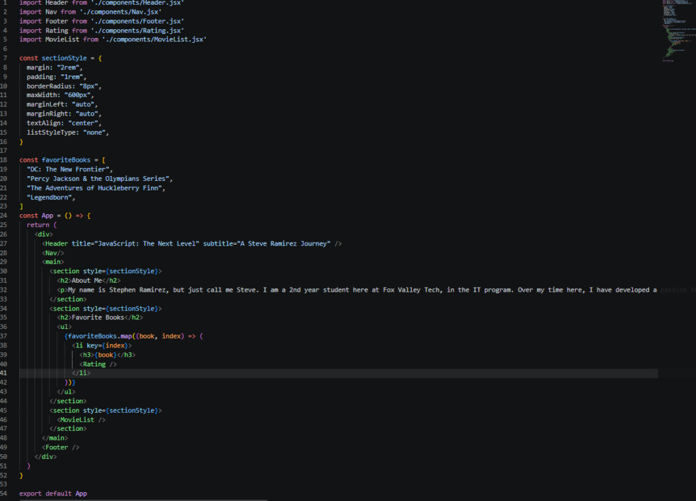Screen dimensions: 696x501
Task: Click the closing </ul> tag
Action: pyautogui.click(x=66, y=392)
